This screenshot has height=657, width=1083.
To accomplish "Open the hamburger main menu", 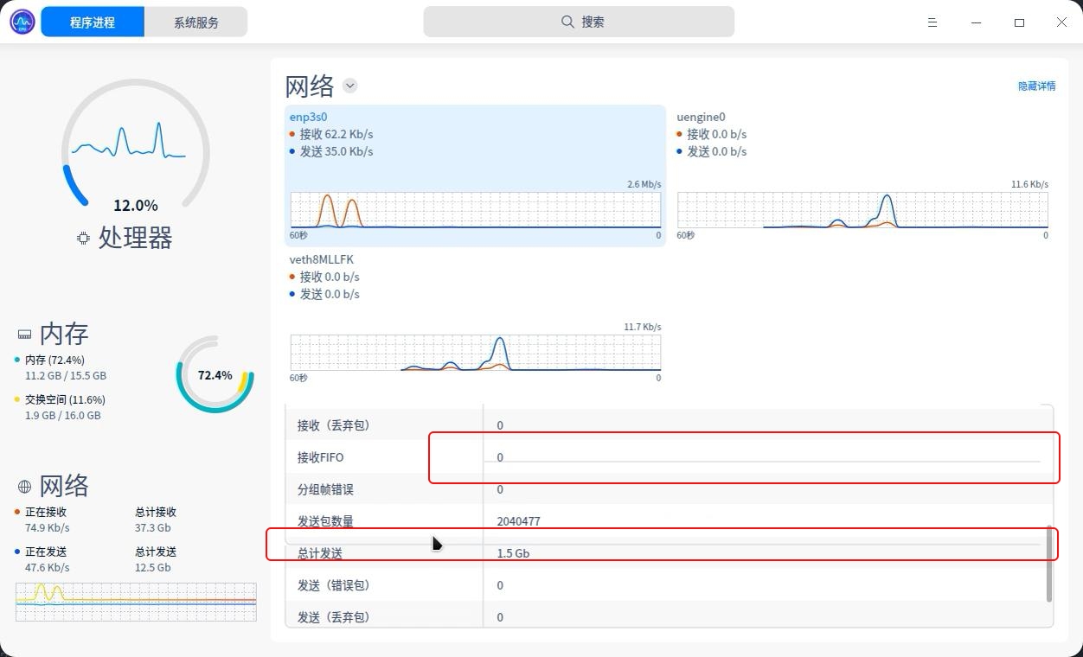I will pos(932,22).
